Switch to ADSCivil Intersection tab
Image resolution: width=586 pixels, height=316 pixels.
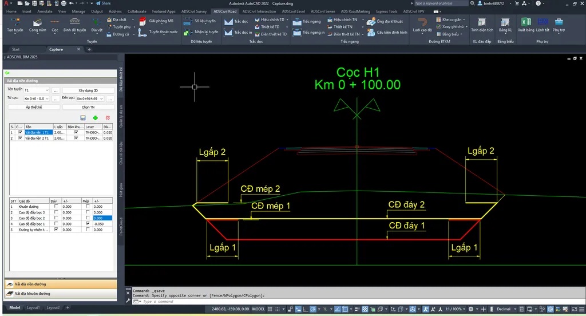259,11
